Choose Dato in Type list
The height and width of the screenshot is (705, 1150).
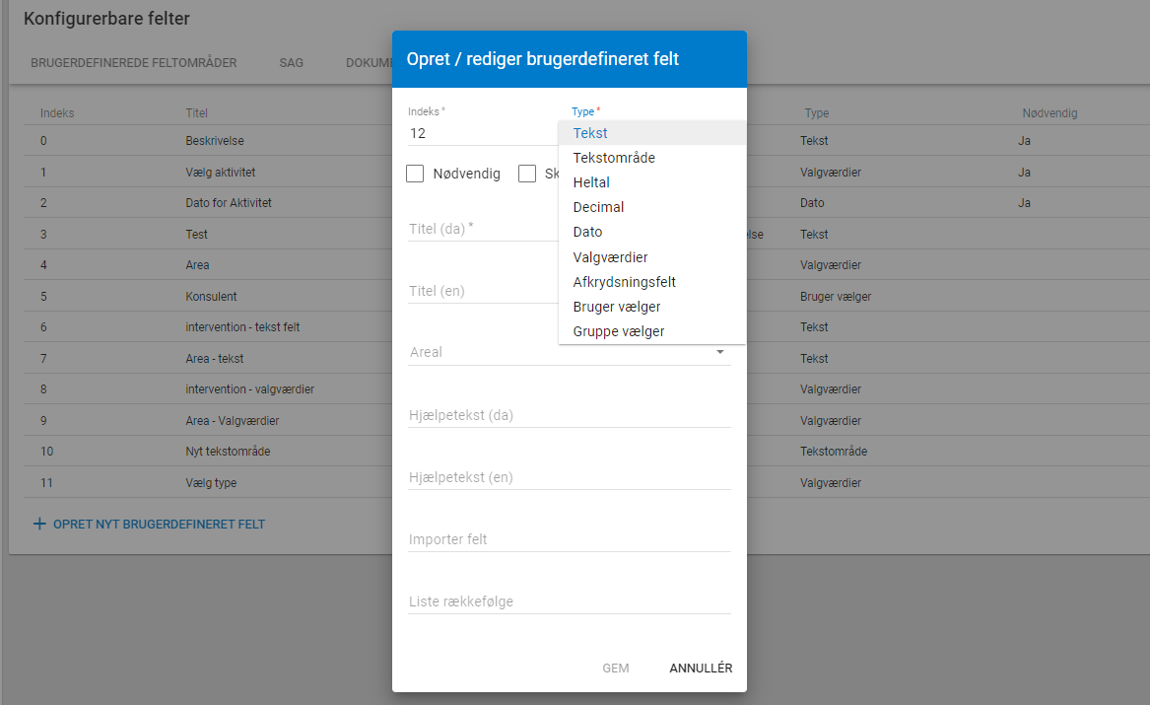pyautogui.click(x=652, y=232)
